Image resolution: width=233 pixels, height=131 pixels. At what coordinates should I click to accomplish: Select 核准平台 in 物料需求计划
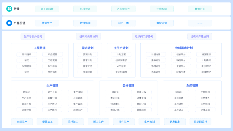coord(181,54)
